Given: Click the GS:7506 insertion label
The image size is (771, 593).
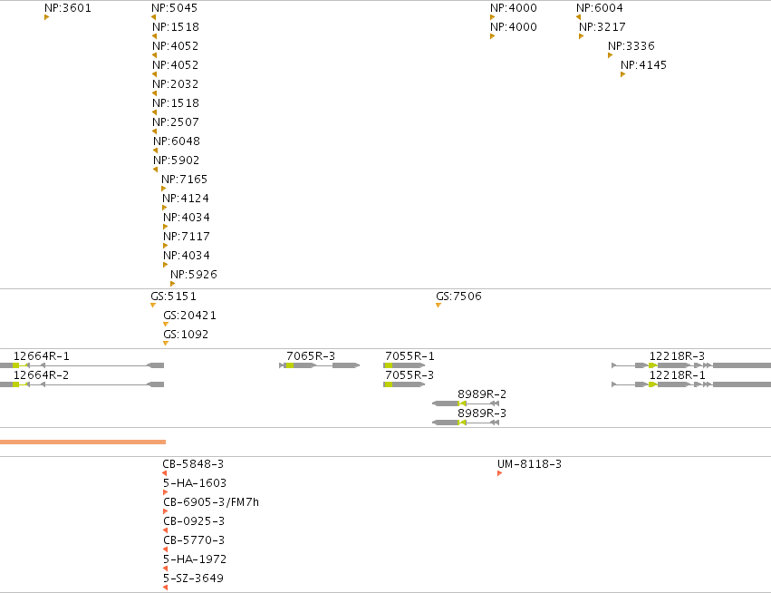Looking at the screenshot, I should pos(458,296).
